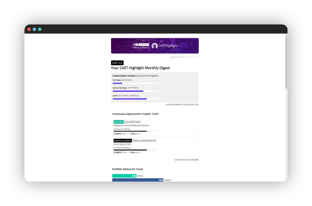
Task: Open the 'Click here for more information' link
Action: (186, 159)
